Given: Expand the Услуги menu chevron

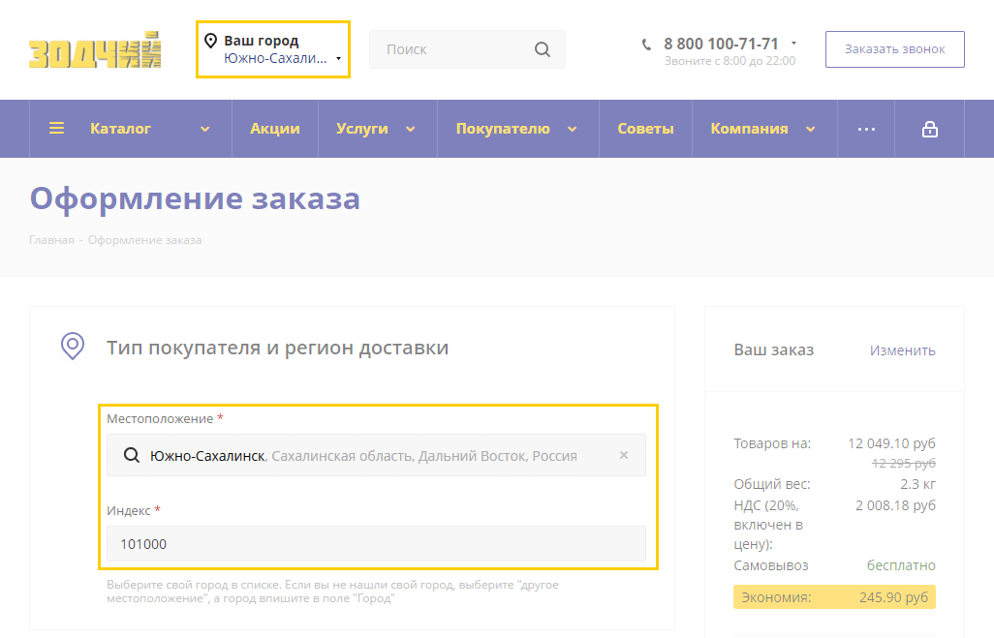Looking at the screenshot, I should (x=410, y=129).
